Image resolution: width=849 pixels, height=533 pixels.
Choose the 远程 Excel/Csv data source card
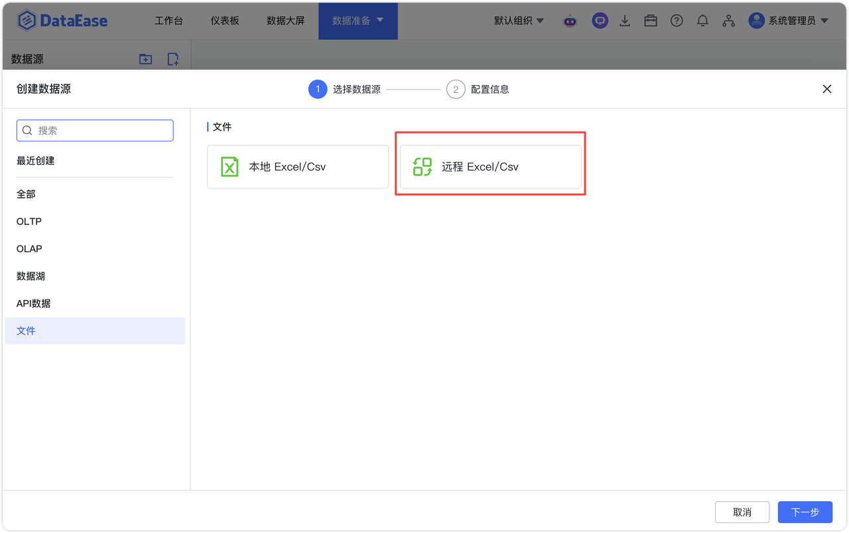pyautogui.click(x=491, y=167)
